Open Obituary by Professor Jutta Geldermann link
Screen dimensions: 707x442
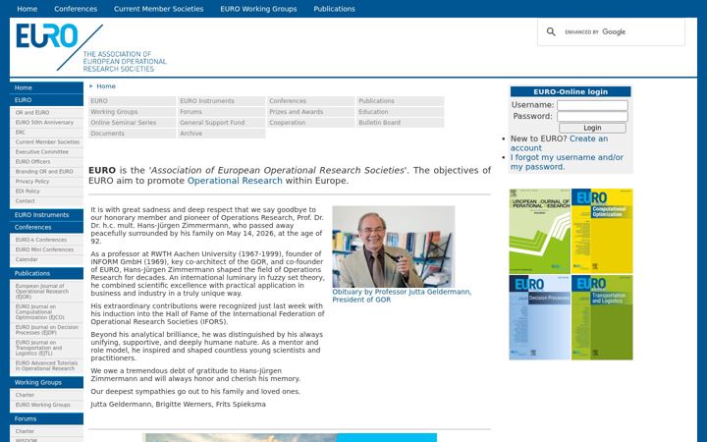tap(402, 296)
